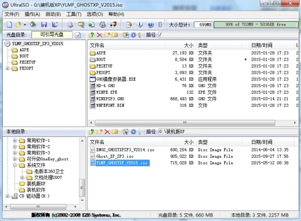Click the New folder icon in local pane

point(99,132)
